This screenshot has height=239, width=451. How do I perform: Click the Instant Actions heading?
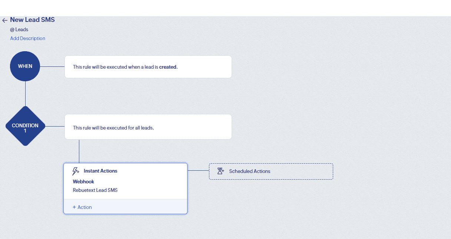[100, 171]
